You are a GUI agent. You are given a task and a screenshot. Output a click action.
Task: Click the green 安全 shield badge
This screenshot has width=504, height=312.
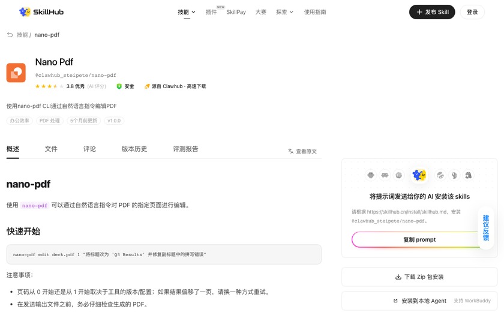pyautogui.click(x=125, y=86)
